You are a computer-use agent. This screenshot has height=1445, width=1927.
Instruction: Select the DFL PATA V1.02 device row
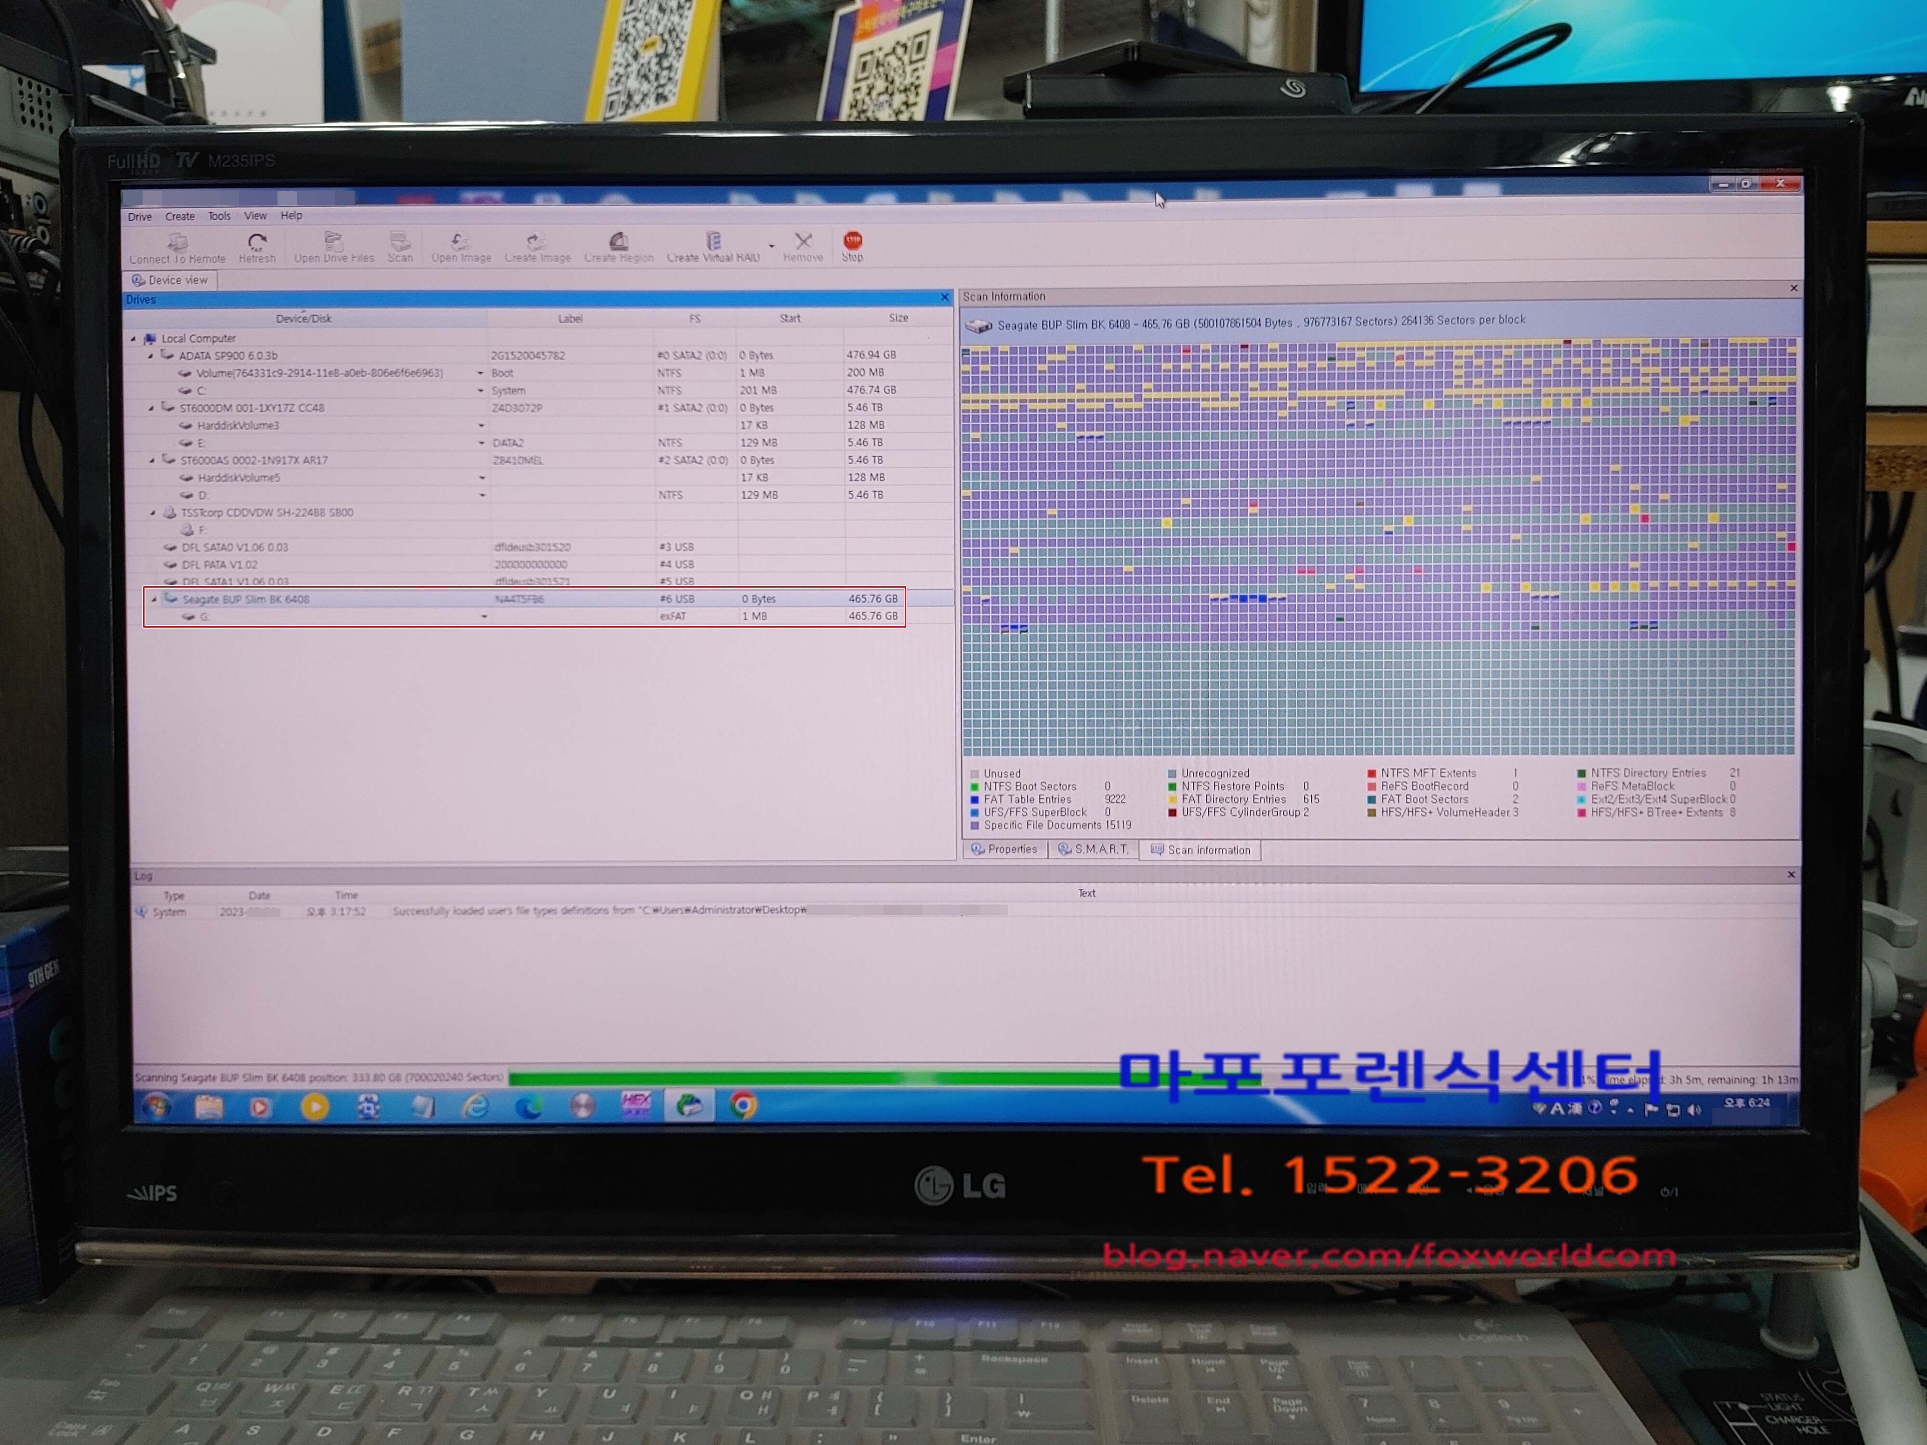coord(541,565)
